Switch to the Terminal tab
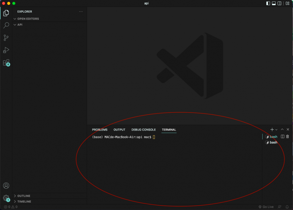 pos(169,130)
